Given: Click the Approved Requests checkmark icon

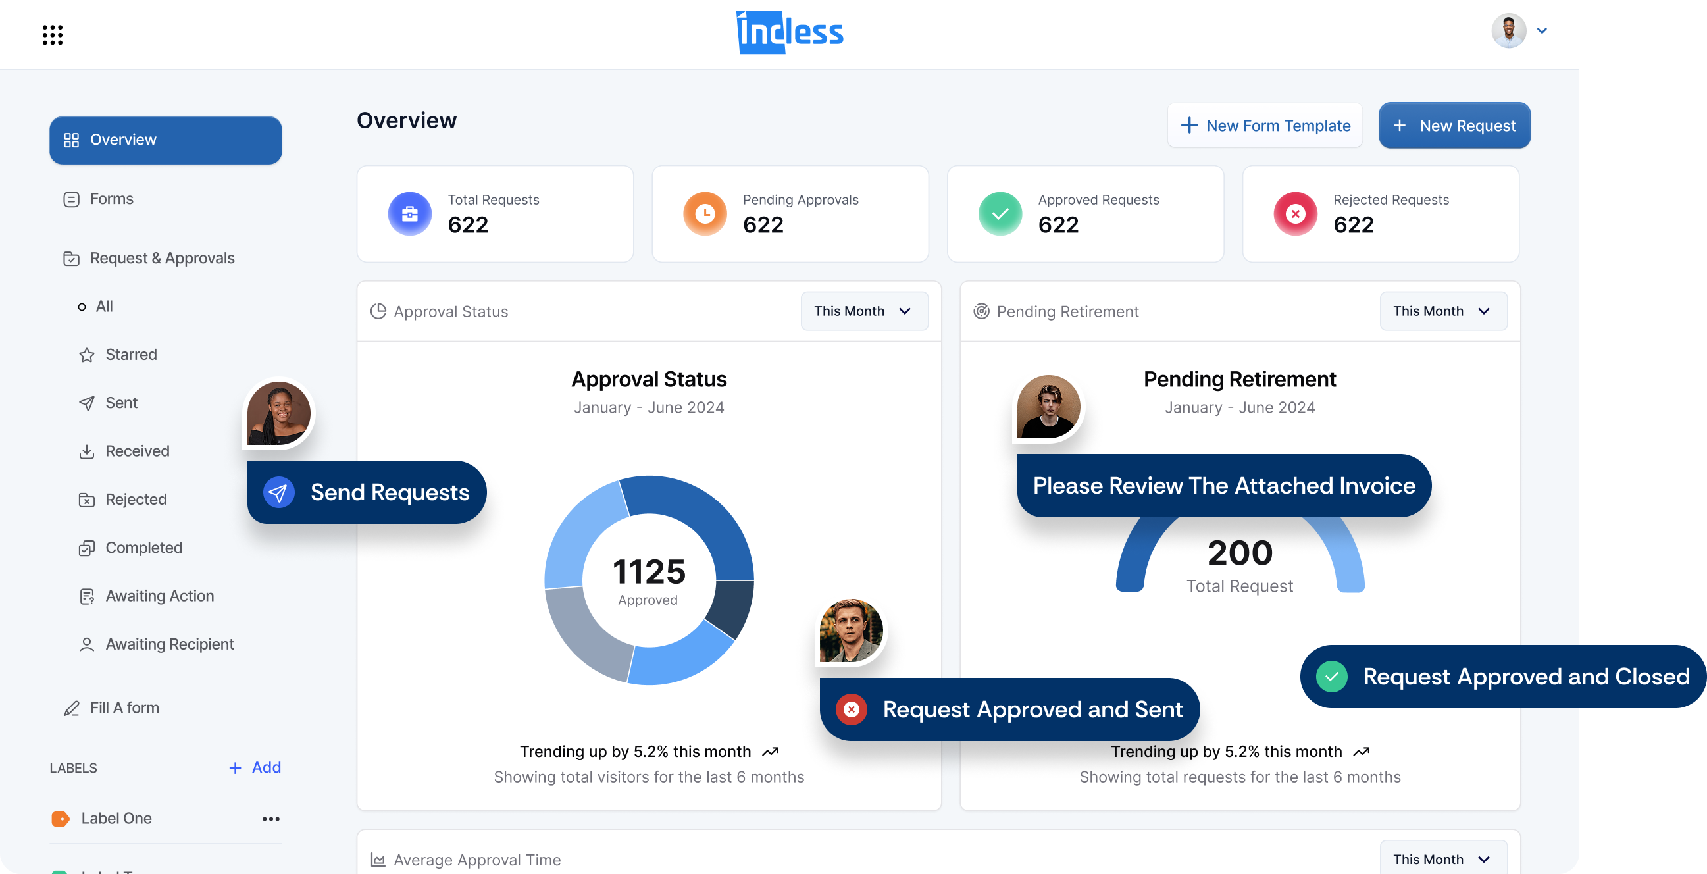Looking at the screenshot, I should pos(1000,213).
